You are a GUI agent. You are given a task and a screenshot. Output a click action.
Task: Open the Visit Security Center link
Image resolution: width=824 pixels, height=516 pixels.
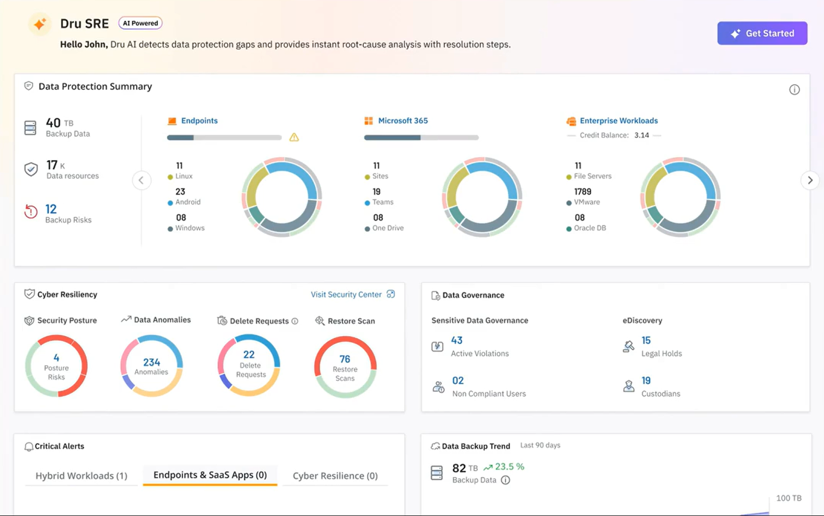tap(346, 294)
